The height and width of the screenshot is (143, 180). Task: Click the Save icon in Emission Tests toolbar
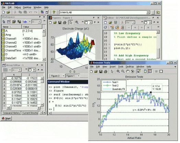coord(101,71)
